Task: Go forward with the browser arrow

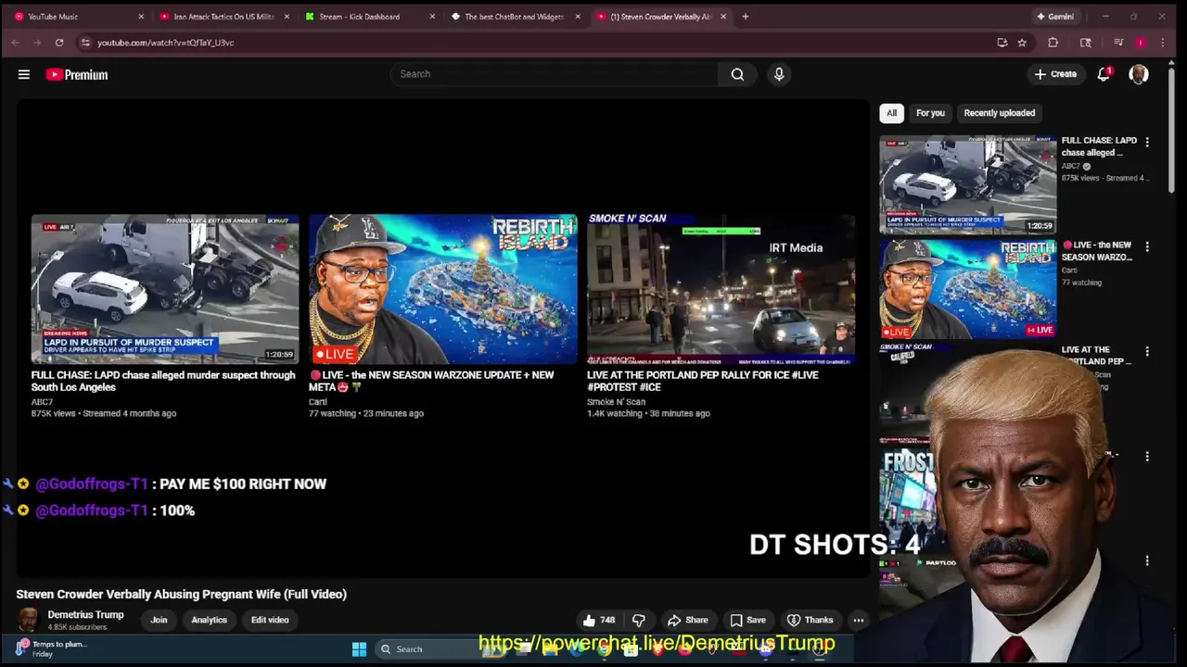Action: coord(37,43)
